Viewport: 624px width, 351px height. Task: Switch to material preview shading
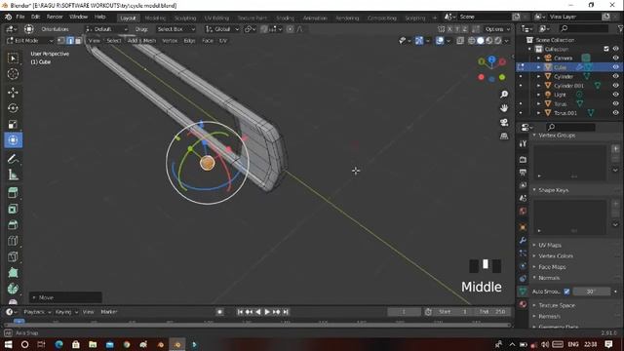click(x=489, y=41)
